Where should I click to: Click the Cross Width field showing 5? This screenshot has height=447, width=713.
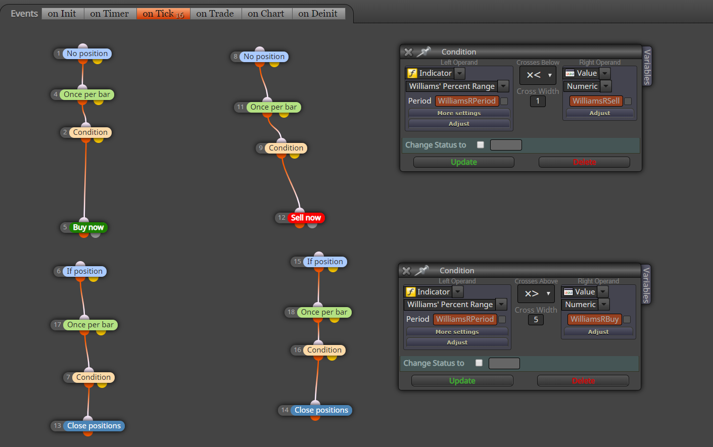(536, 320)
